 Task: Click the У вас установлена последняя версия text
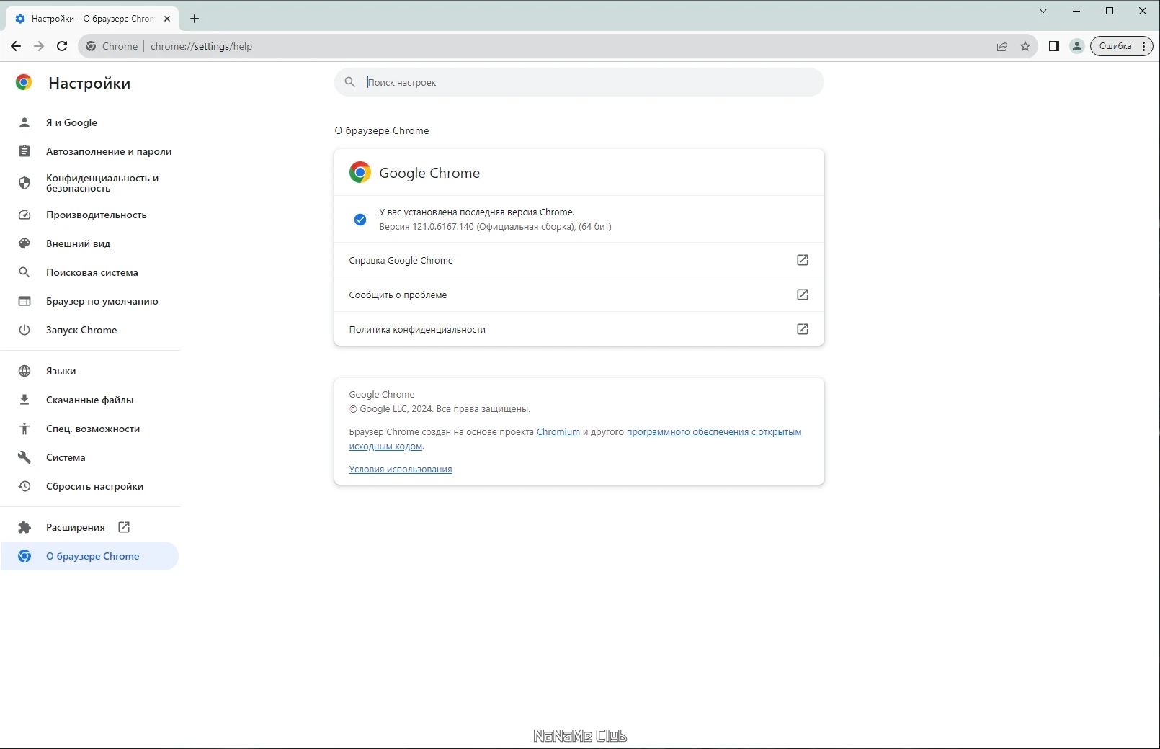(x=477, y=212)
